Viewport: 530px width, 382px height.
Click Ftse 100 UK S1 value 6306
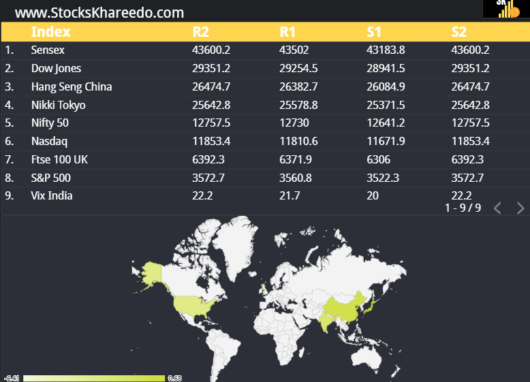pos(378,159)
